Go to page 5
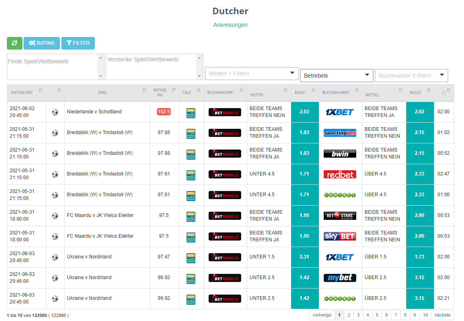This screenshot has height=321, width=464. pyautogui.click(x=377, y=315)
